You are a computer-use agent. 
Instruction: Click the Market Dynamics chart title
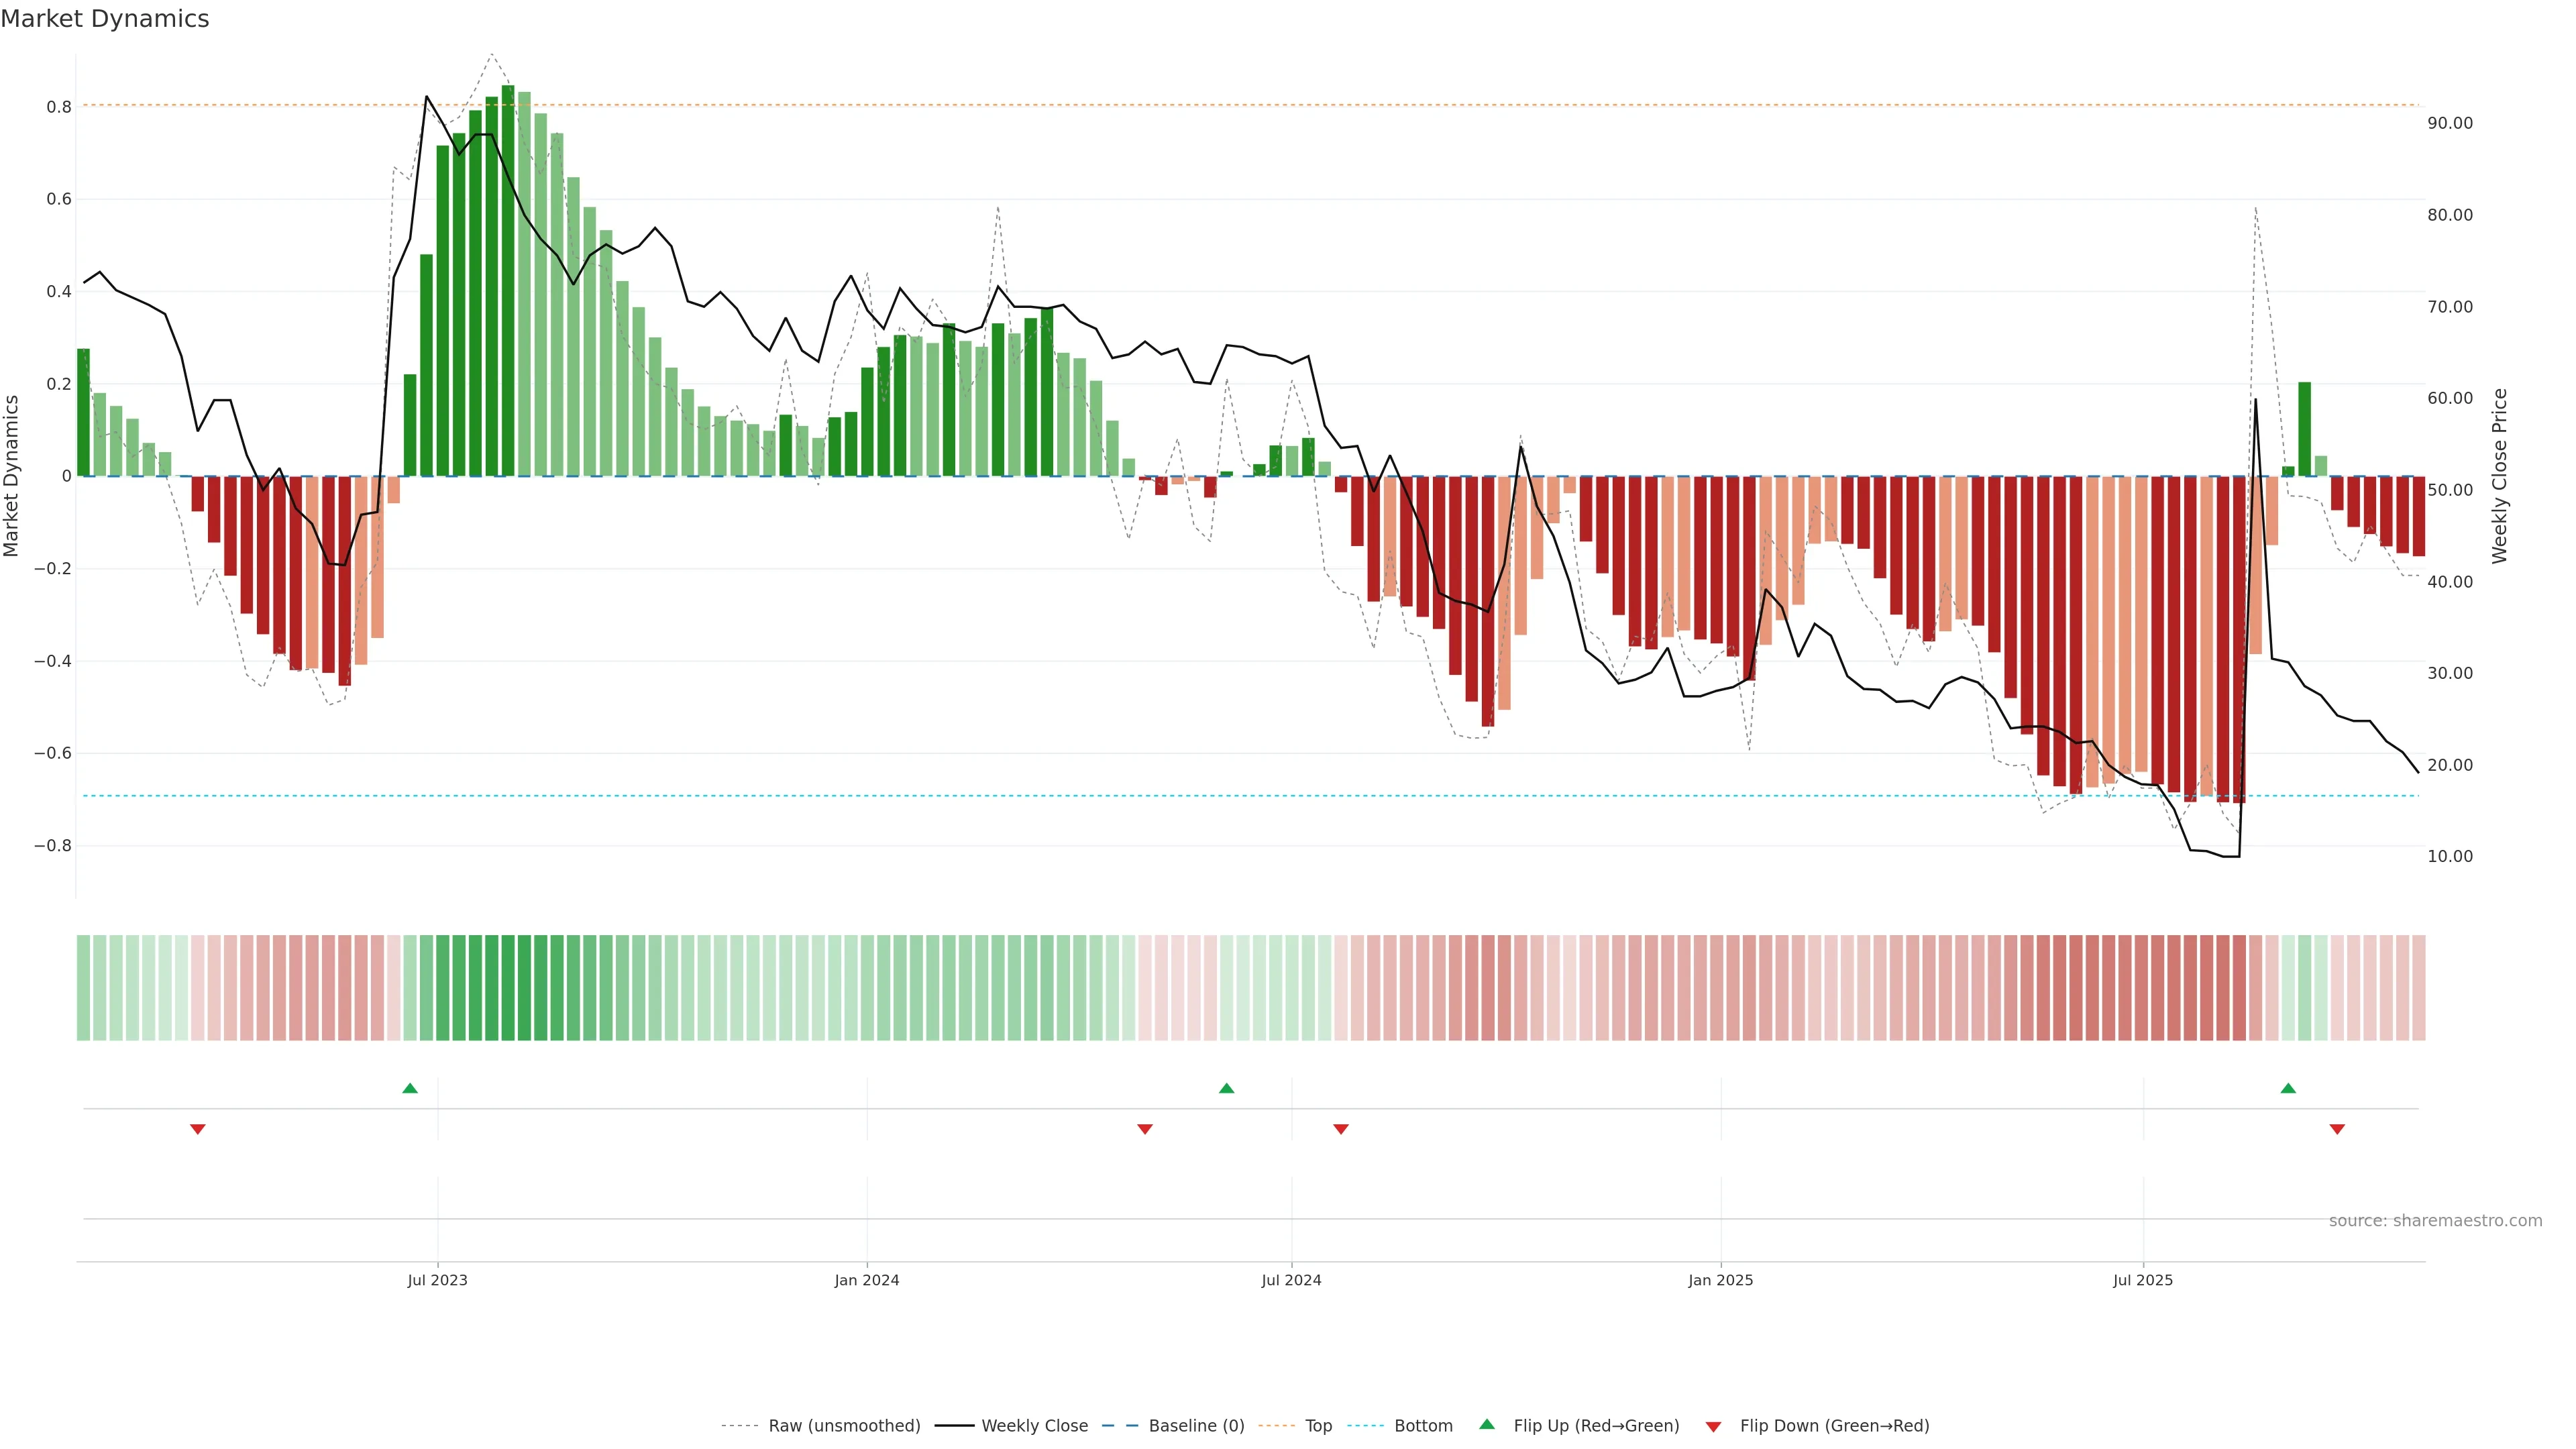coord(105,19)
